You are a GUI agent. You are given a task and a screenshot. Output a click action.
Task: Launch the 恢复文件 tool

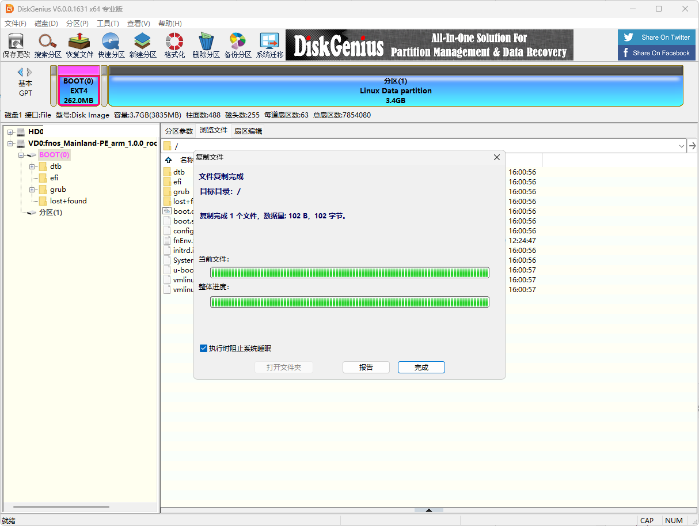79,46
